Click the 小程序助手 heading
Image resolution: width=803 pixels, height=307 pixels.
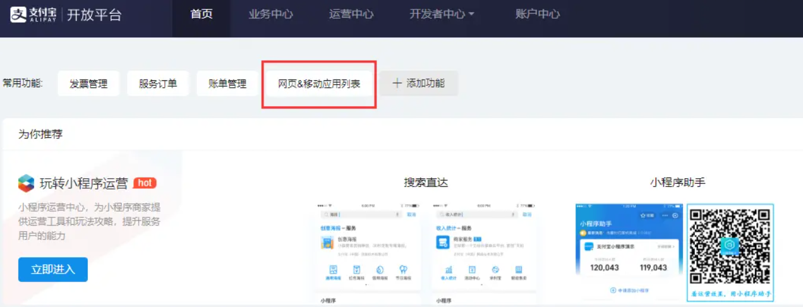[678, 183]
